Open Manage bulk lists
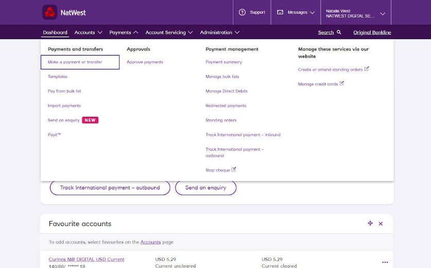431x268 pixels. [222, 77]
